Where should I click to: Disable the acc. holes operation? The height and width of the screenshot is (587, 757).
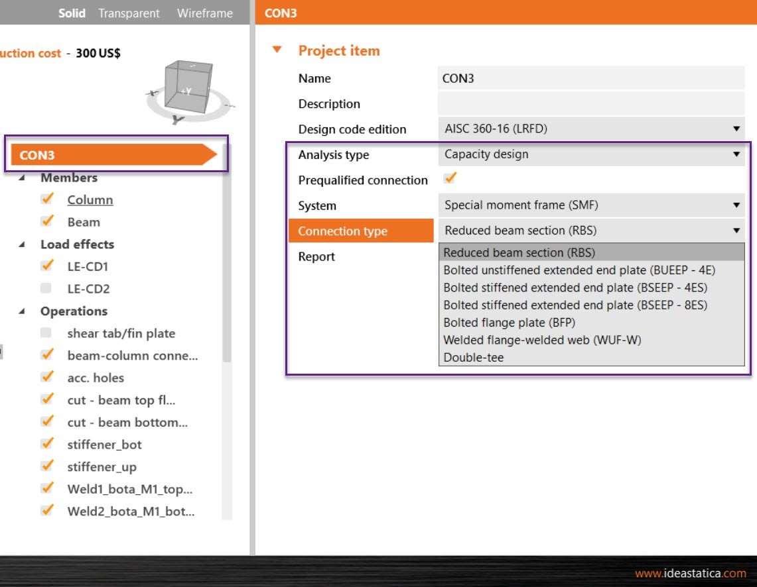coord(47,377)
